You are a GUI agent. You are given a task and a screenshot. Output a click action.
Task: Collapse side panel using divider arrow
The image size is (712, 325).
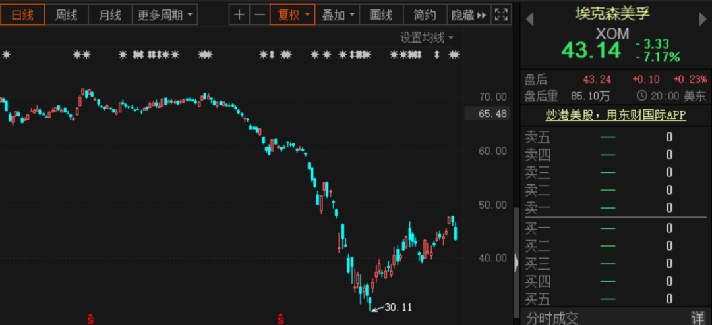516,262
